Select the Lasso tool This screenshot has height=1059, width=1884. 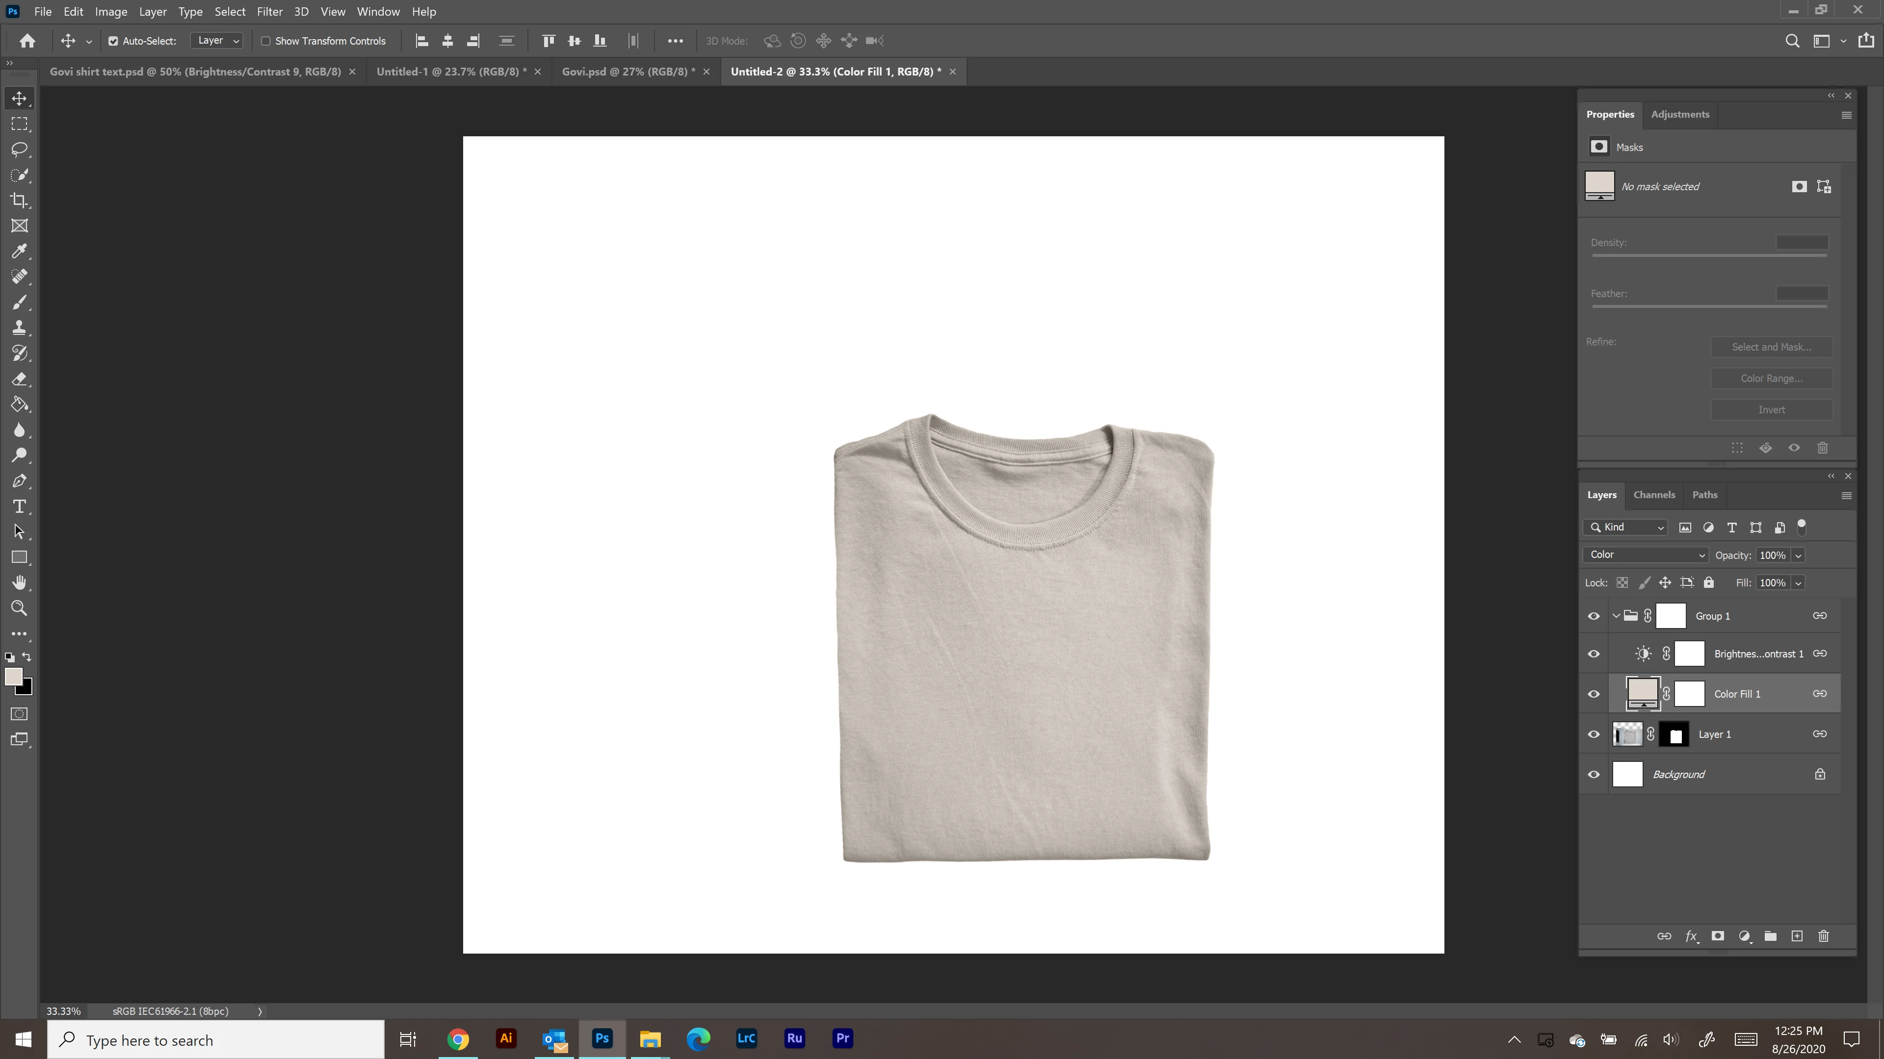coord(20,150)
